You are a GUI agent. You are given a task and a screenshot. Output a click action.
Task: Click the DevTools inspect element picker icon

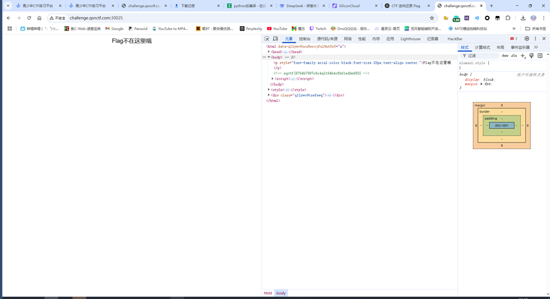pos(267,39)
